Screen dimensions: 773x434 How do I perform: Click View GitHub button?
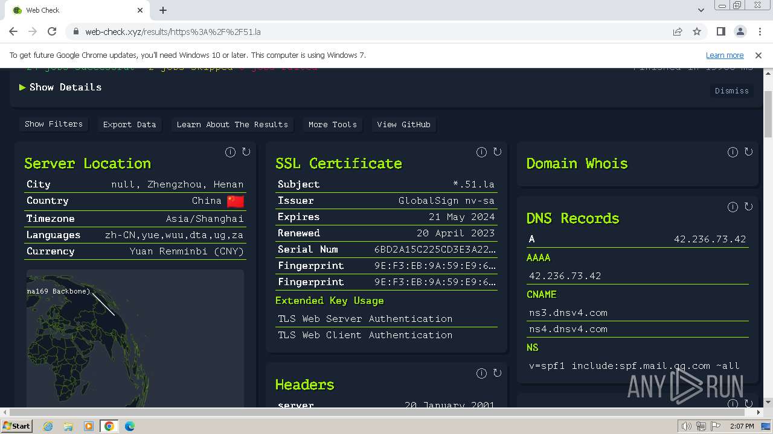click(403, 124)
